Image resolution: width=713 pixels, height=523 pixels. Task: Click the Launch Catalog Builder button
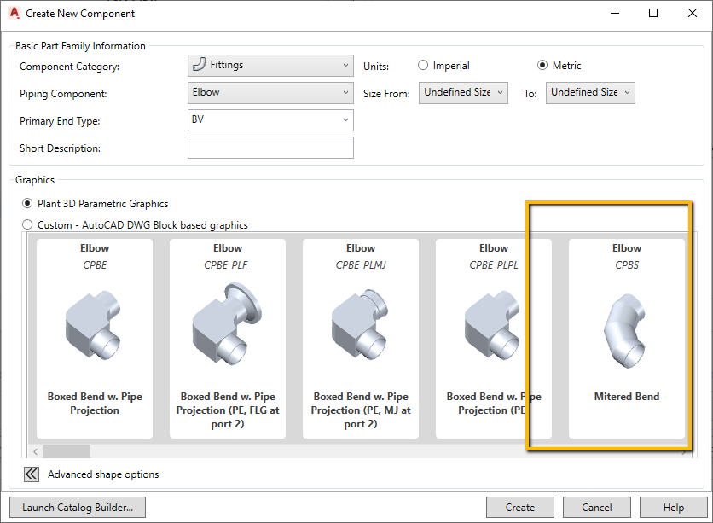coord(77,507)
